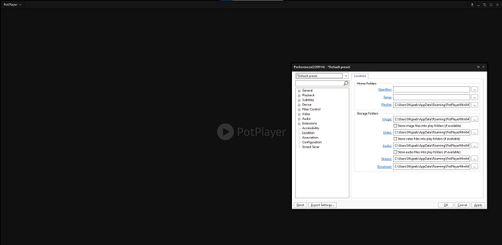Viewport: 502px width, 245px height.
Task: Browse for Stream folder with ellipsis button
Action: pyautogui.click(x=475, y=159)
